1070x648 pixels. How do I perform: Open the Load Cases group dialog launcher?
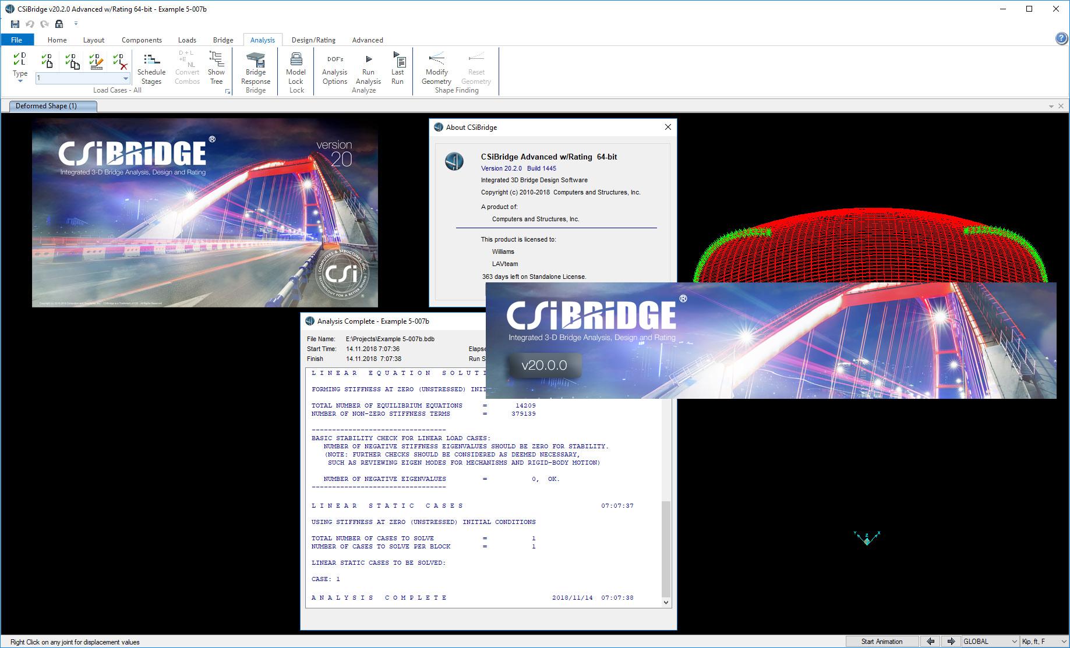[228, 91]
